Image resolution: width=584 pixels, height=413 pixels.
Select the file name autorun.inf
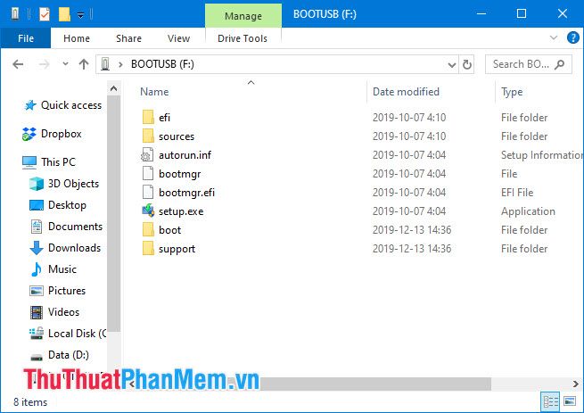click(x=185, y=154)
